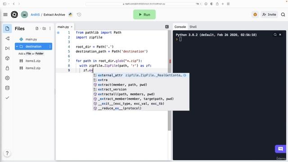The height and width of the screenshot is (162, 288).
Task: Close the main.py tab
Action: [72, 27]
